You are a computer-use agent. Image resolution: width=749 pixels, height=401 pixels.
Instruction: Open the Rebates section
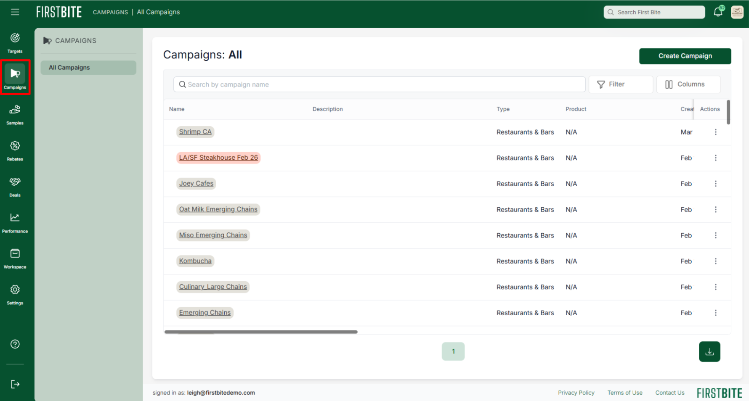[x=15, y=151]
